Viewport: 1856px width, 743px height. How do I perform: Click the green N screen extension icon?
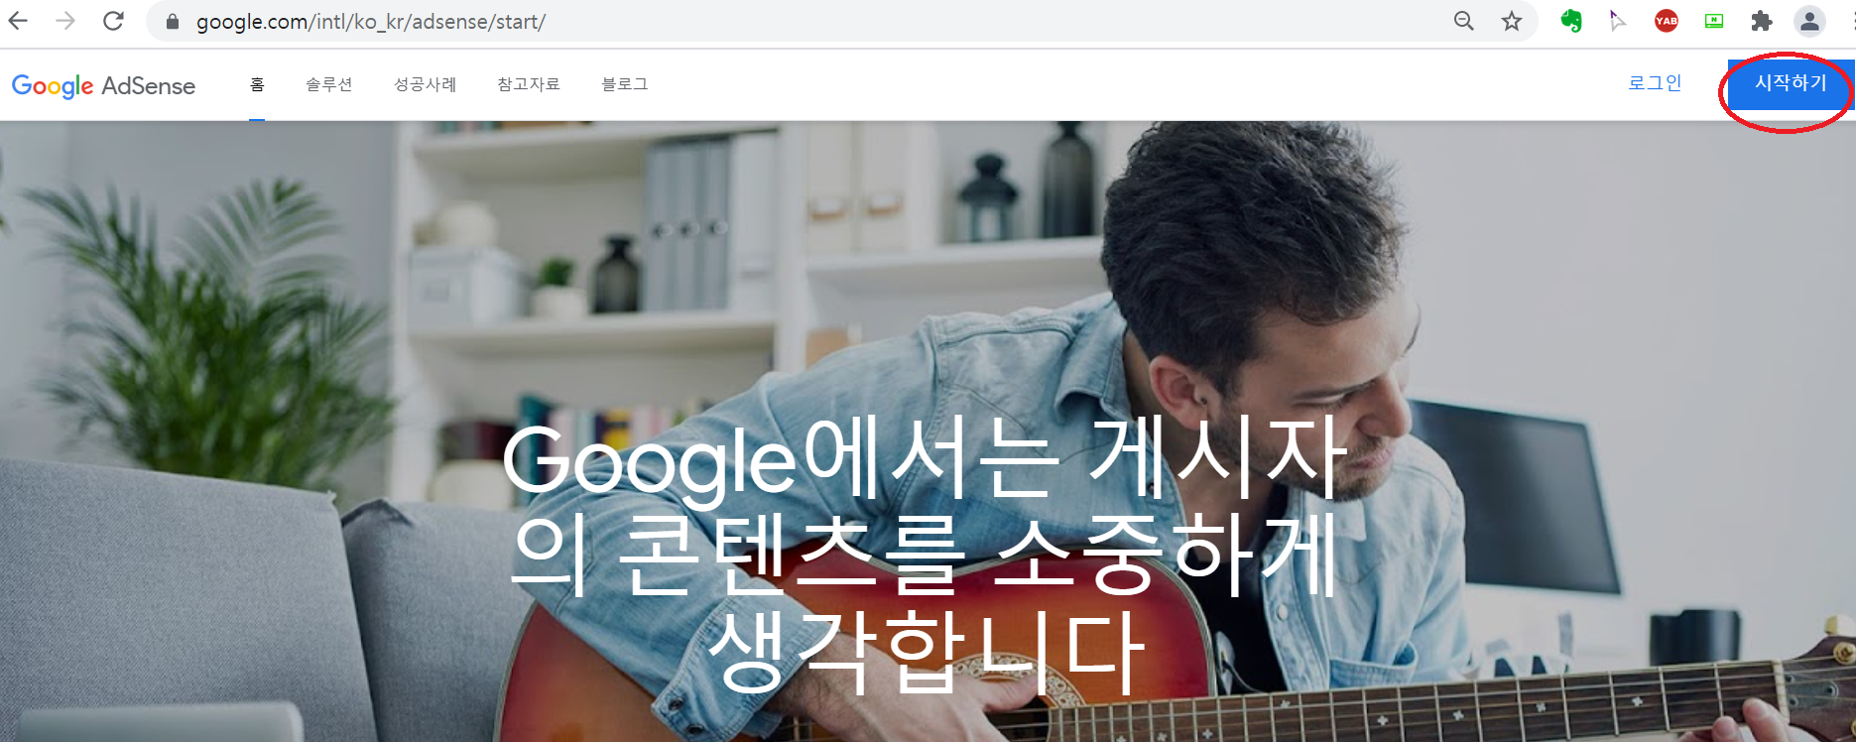click(x=1714, y=21)
